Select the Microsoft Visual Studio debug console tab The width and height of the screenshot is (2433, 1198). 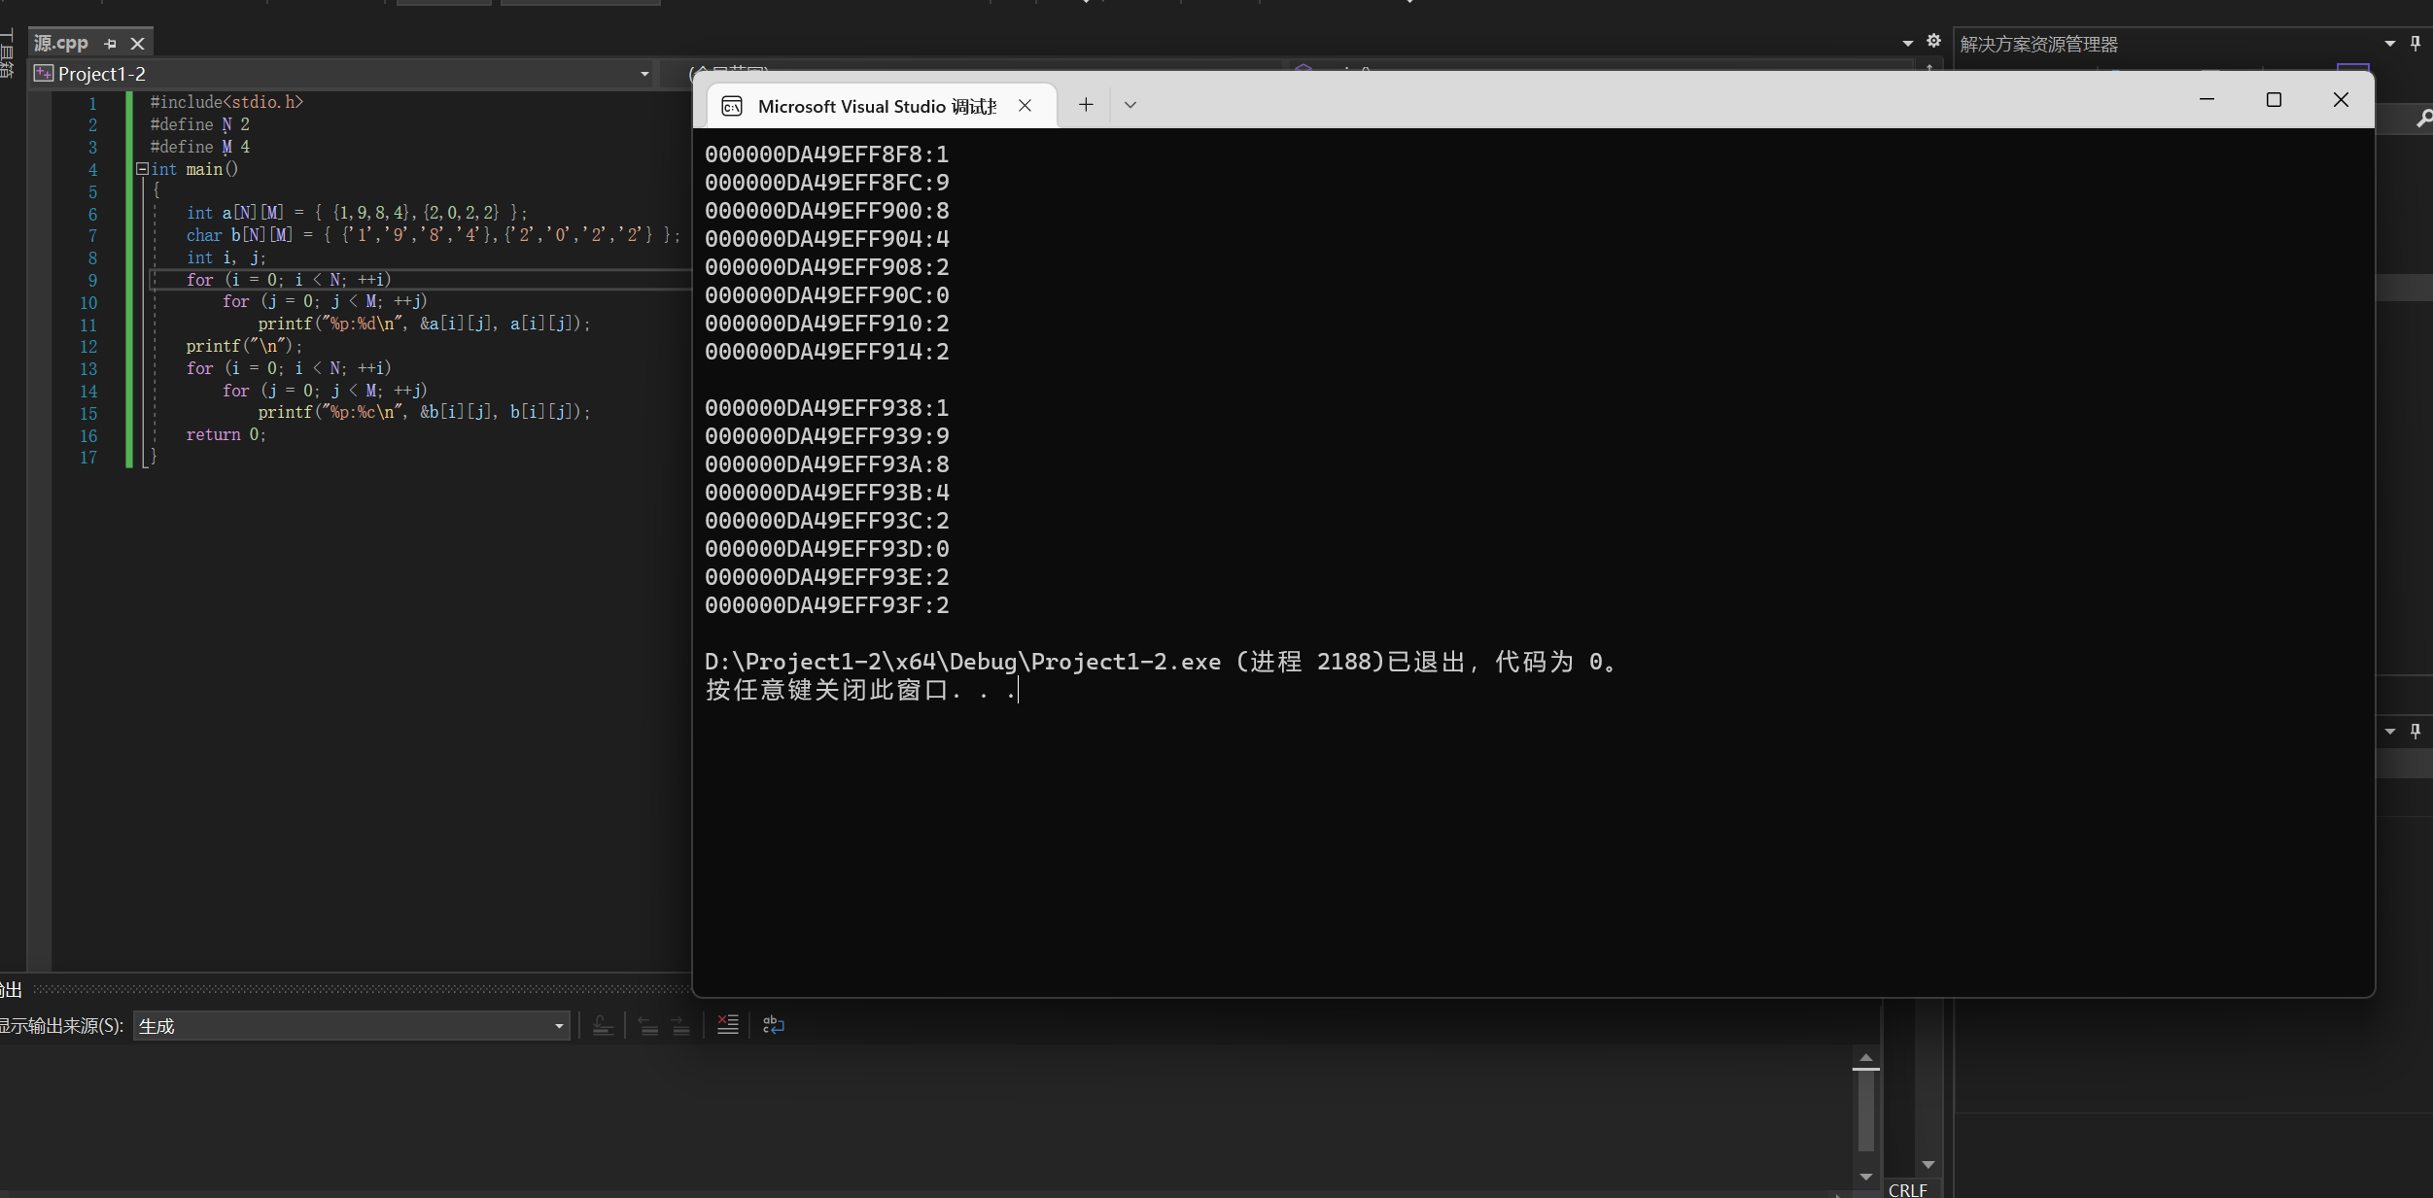(875, 106)
